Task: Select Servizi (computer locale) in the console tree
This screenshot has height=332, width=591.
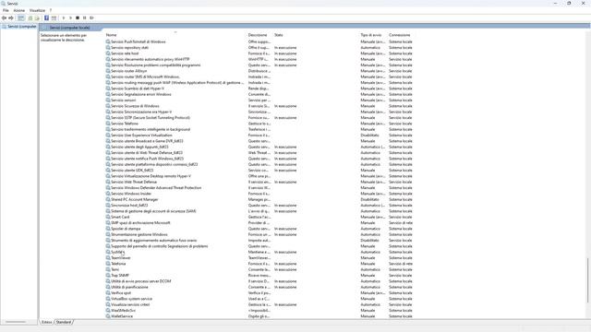Action: [x=19, y=27]
